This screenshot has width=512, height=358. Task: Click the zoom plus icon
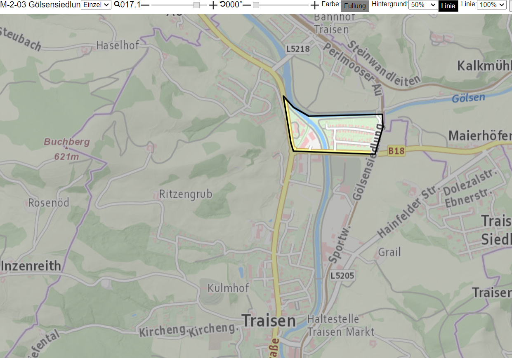[x=213, y=5]
